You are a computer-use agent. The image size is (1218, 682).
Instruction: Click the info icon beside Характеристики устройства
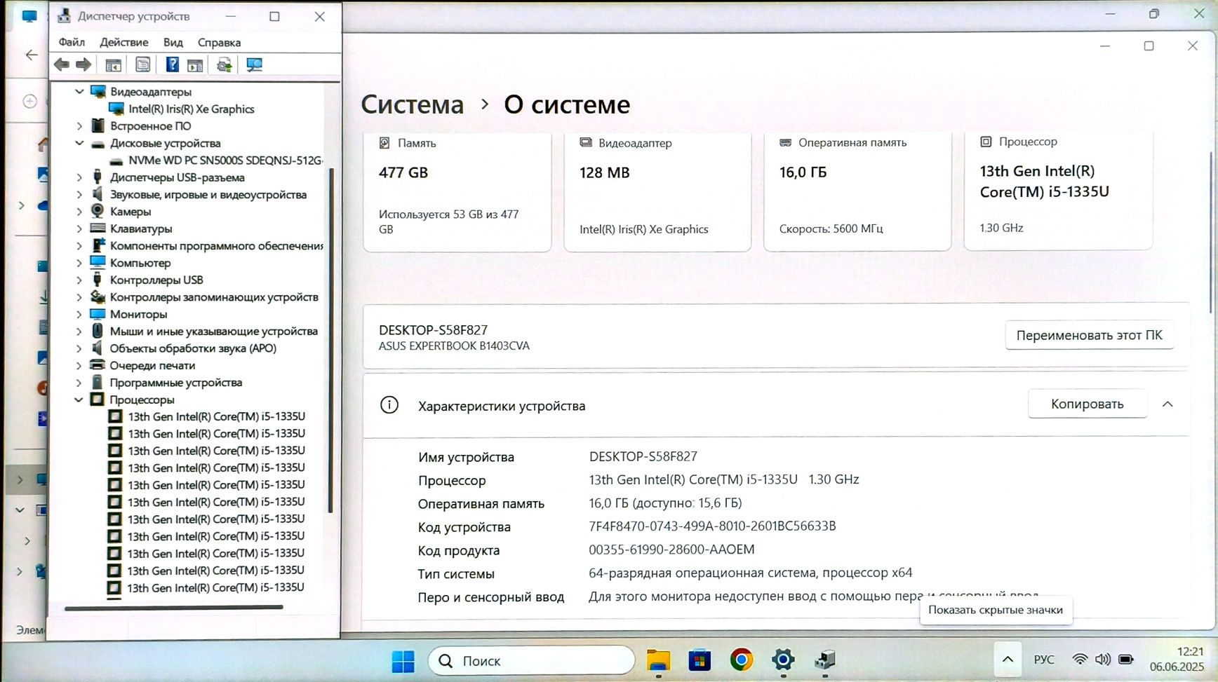(x=389, y=405)
